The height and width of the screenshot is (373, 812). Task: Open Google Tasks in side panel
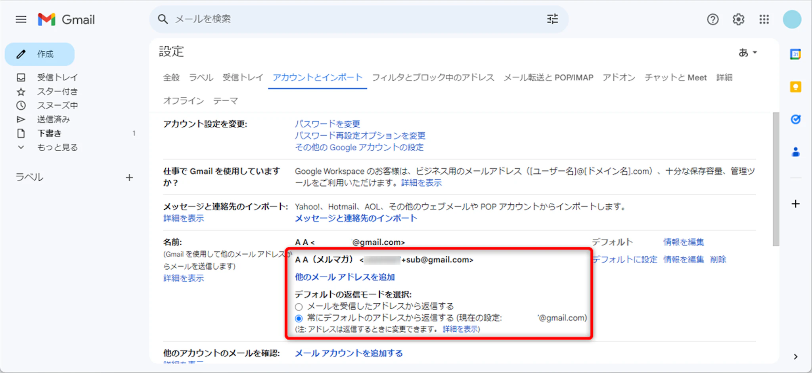click(x=795, y=119)
